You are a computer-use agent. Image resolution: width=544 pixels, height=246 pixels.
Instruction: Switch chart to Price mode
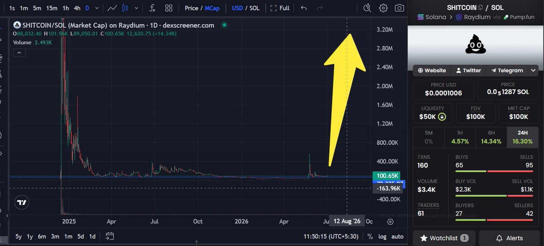[191, 8]
